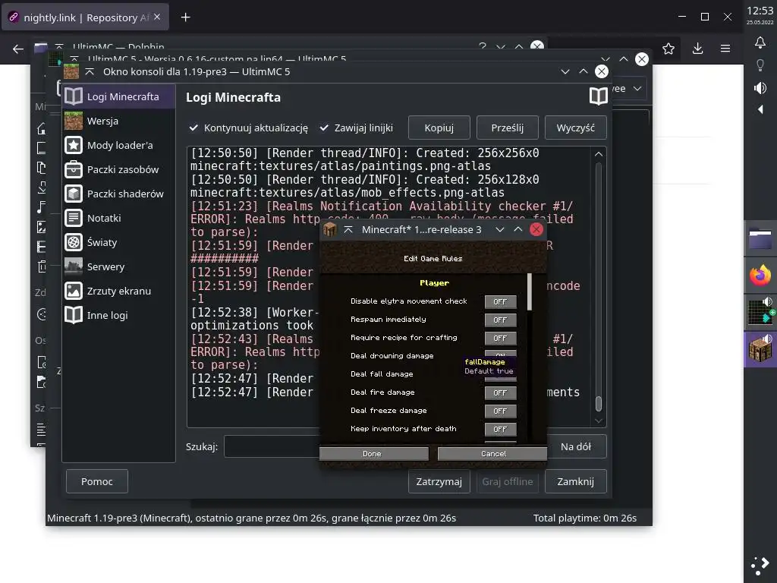Toggle Keep inventory after death

point(500,430)
